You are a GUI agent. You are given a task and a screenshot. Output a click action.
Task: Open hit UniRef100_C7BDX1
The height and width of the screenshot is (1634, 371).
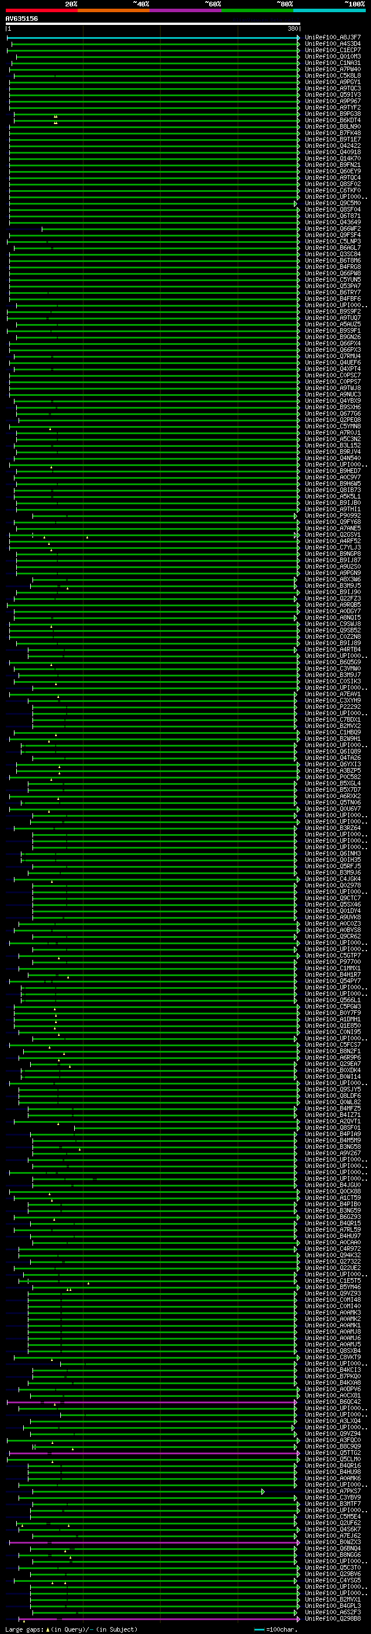click(333, 719)
